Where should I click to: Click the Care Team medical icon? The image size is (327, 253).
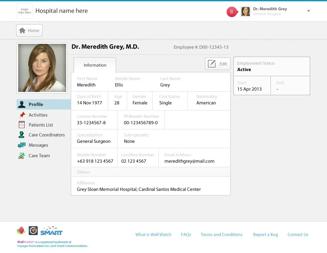click(21, 156)
